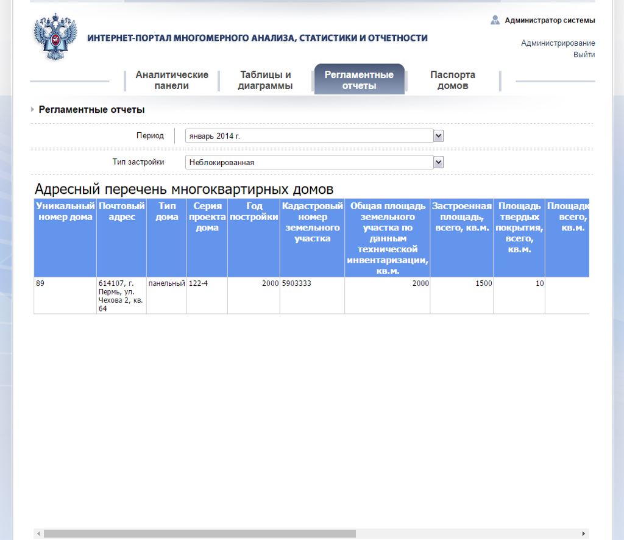Click the horizontal scrollbar thumb
The image size is (624, 540).
click(x=199, y=534)
